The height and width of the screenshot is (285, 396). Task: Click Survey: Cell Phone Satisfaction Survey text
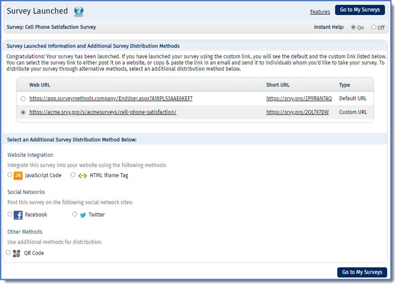(51, 27)
